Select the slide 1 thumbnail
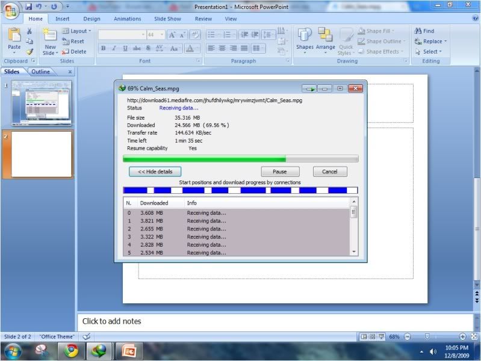This screenshot has width=481, height=361. click(41, 102)
